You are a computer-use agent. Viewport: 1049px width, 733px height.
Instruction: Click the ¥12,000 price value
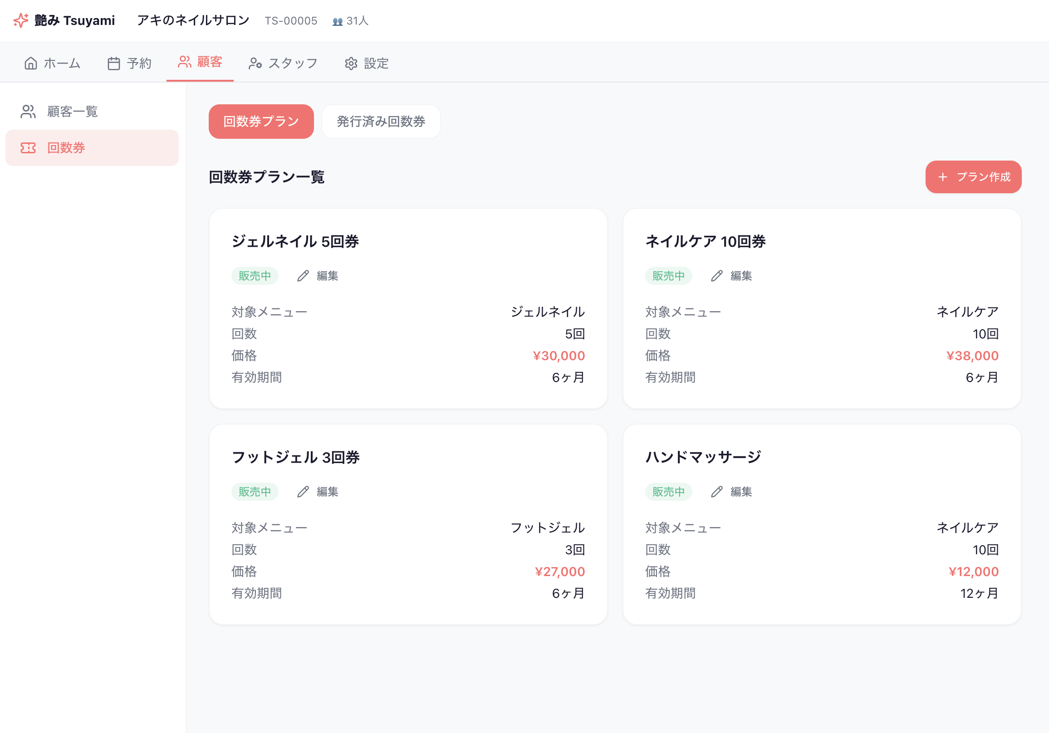(x=974, y=572)
